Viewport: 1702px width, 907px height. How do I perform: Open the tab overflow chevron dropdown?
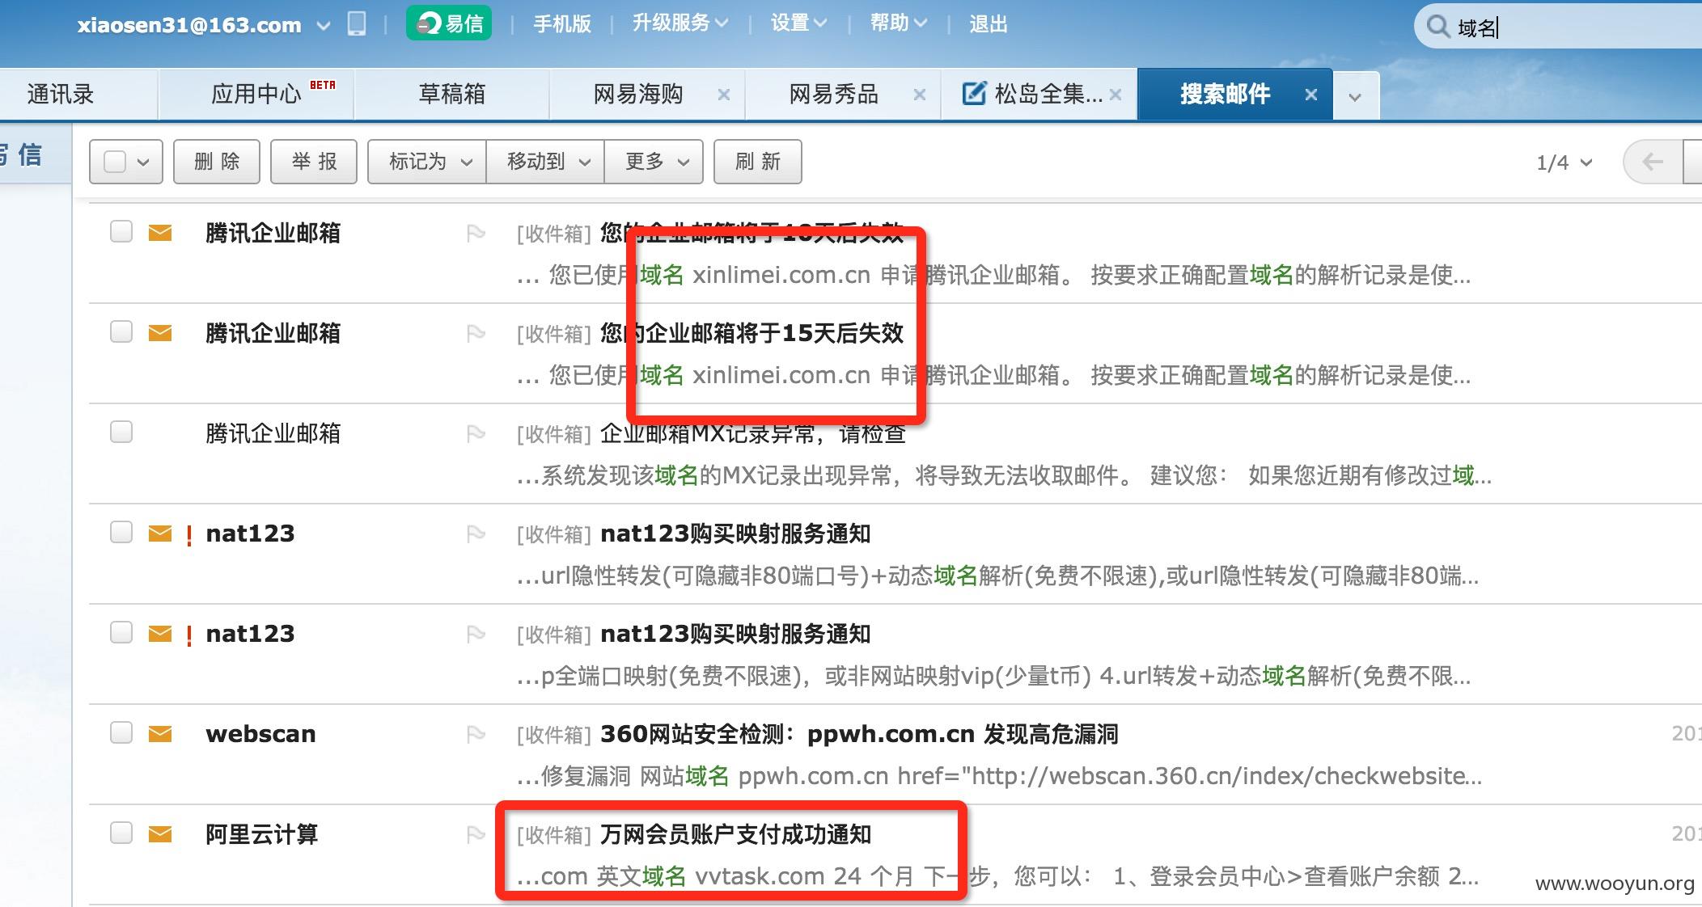(x=1355, y=97)
